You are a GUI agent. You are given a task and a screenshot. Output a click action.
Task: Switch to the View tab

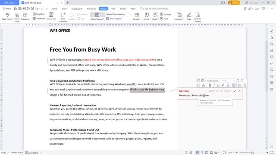[x=113, y=9]
